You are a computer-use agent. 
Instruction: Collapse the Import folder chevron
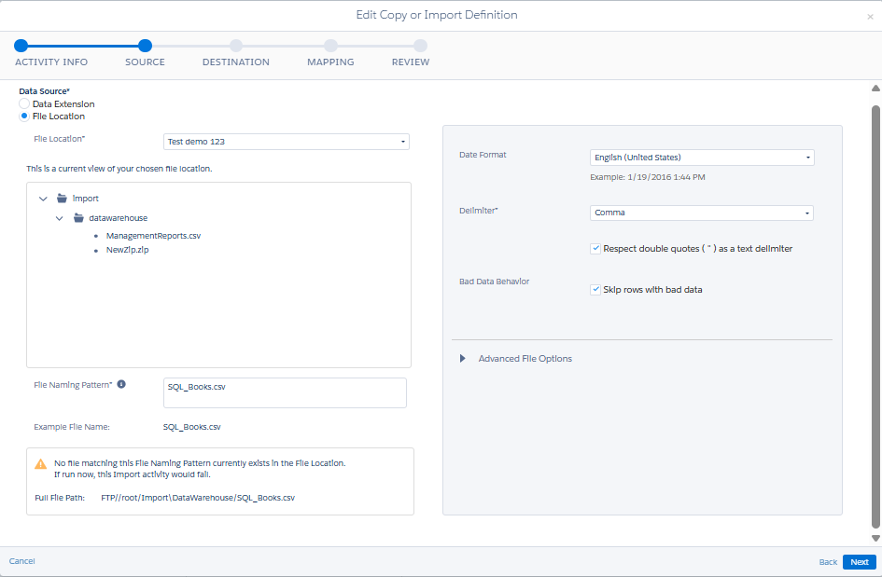[x=44, y=199]
